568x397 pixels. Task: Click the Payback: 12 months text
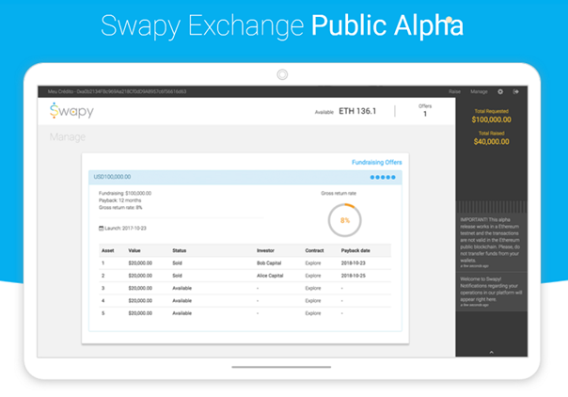click(x=120, y=200)
